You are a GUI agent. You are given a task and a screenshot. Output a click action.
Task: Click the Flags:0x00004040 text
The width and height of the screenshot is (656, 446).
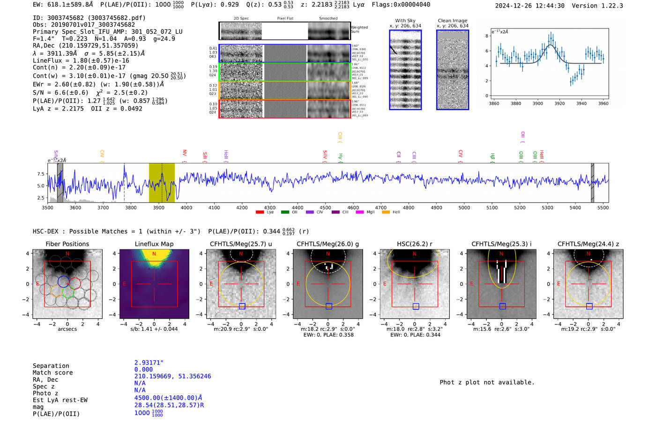(x=401, y=5)
